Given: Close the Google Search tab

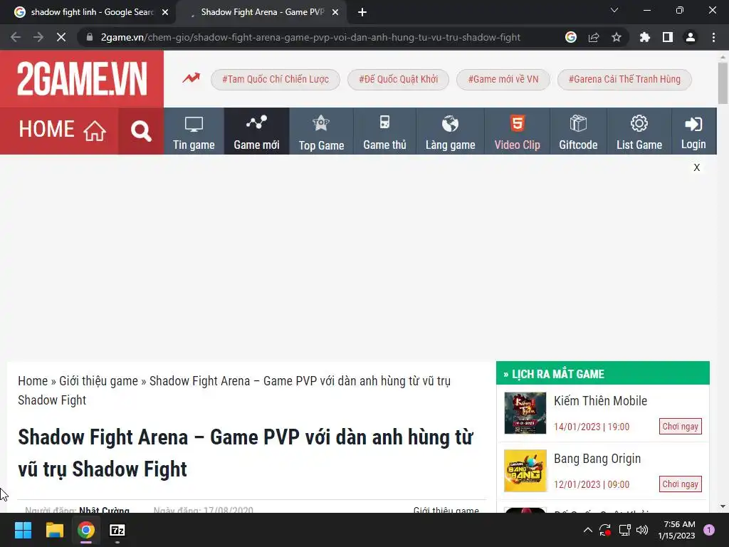Looking at the screenshot, I should point(165,13).
